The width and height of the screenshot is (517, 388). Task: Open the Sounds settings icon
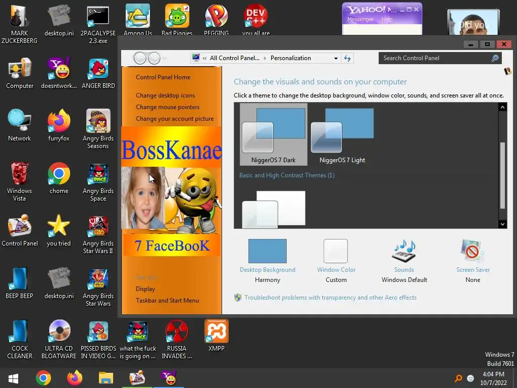[x=404, y=251]
